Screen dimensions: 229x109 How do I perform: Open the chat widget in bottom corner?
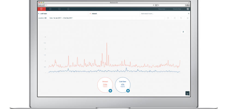(187, 93)
